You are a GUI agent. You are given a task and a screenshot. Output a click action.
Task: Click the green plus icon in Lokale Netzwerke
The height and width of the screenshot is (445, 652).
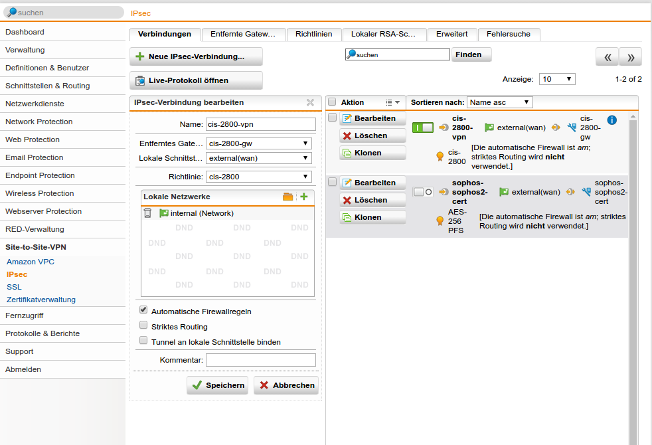pos(304,197)
